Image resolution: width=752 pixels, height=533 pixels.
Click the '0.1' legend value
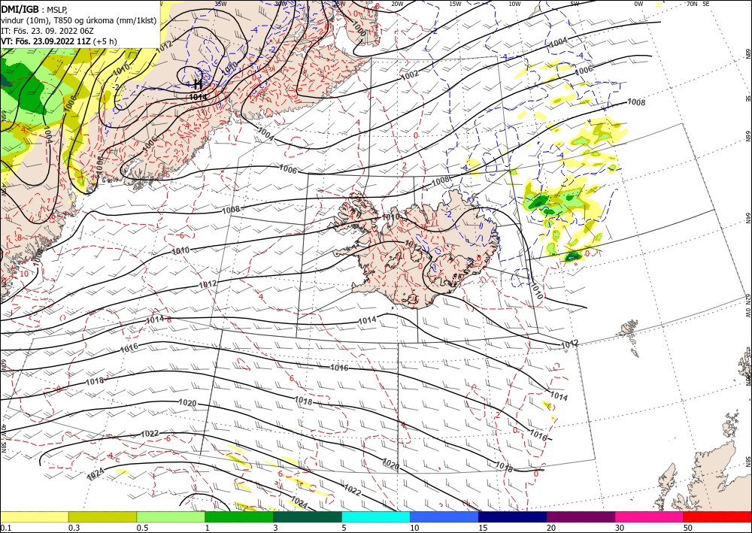(5, 528)
